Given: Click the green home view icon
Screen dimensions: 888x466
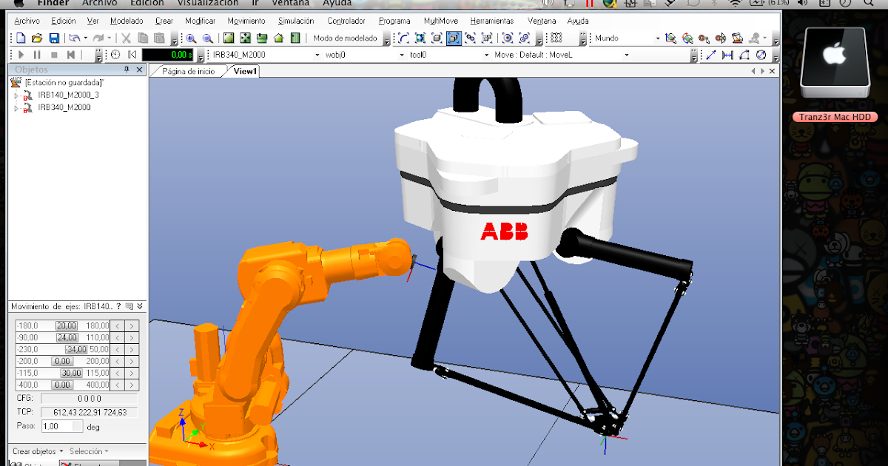Looking at the screenshot, I should [278, 38].
